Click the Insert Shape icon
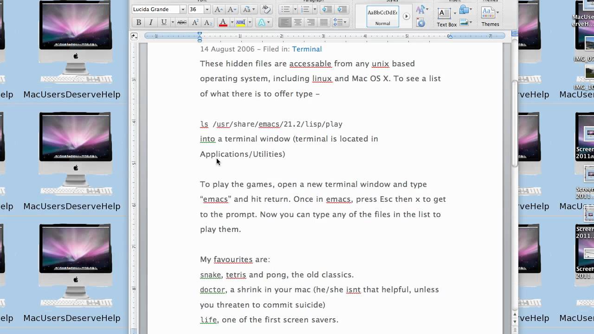Viewport: 594px width, 334px height. tap(464, 10)
